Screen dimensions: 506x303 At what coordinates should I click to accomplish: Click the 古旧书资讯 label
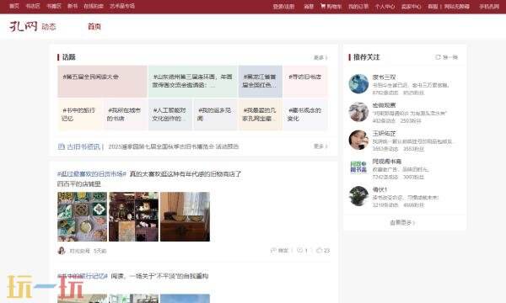coord(83,146)
